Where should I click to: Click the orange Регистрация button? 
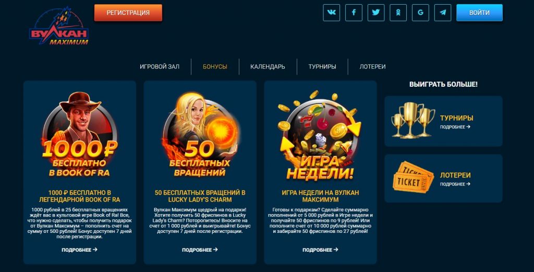point(128,13)
